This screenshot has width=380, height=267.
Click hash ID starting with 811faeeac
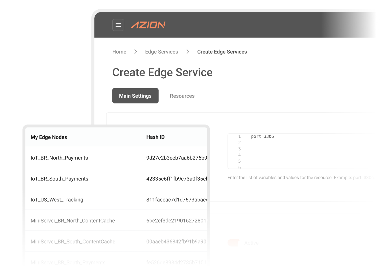click(x=177, y=200)
